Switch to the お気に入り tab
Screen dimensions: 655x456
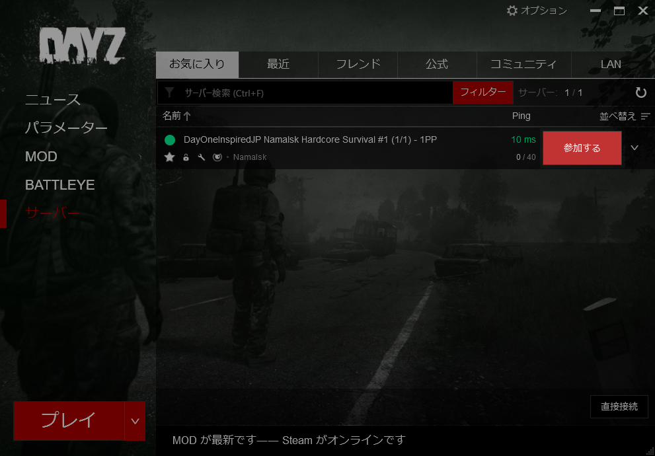click(x=197, y=65)
